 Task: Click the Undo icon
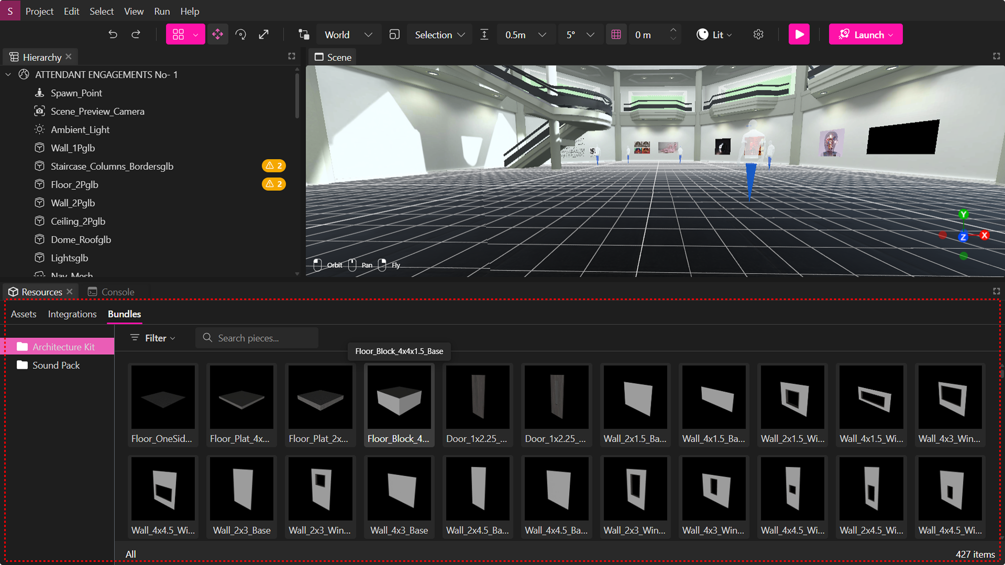(x=113, y=34)
